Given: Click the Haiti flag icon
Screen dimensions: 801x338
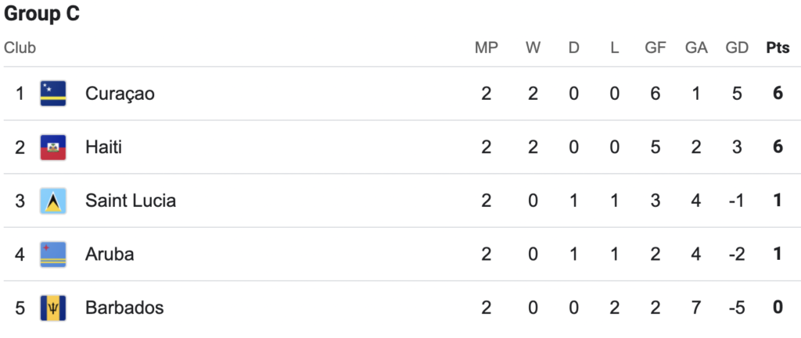Looking at the screenshot, I should (x=53, y=148).
